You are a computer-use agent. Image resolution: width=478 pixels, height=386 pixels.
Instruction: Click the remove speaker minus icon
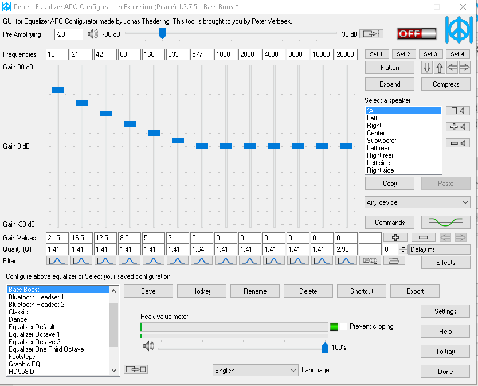457,143
